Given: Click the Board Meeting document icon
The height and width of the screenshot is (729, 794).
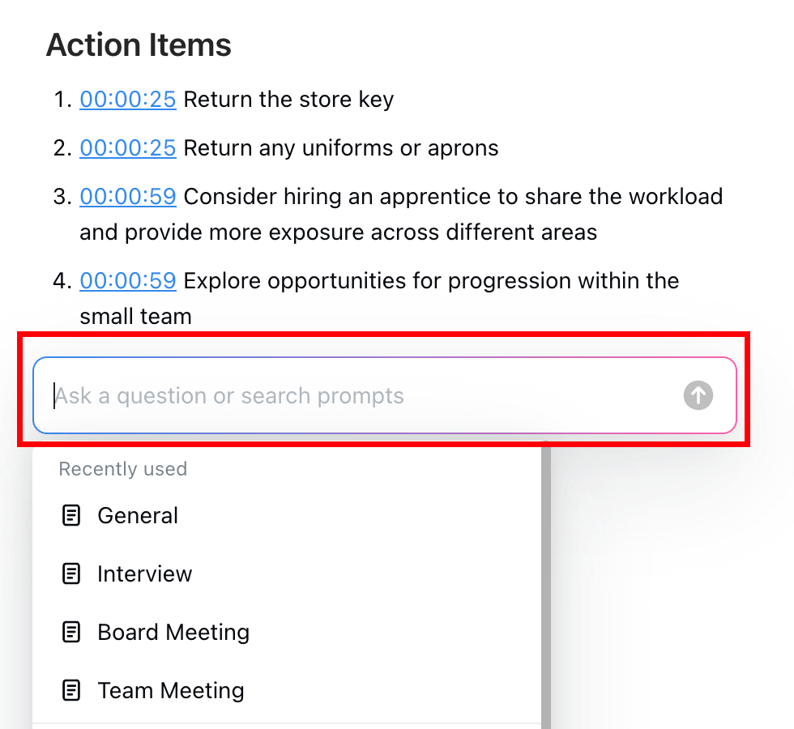Looking at the screenshot, I should (71, 633).
